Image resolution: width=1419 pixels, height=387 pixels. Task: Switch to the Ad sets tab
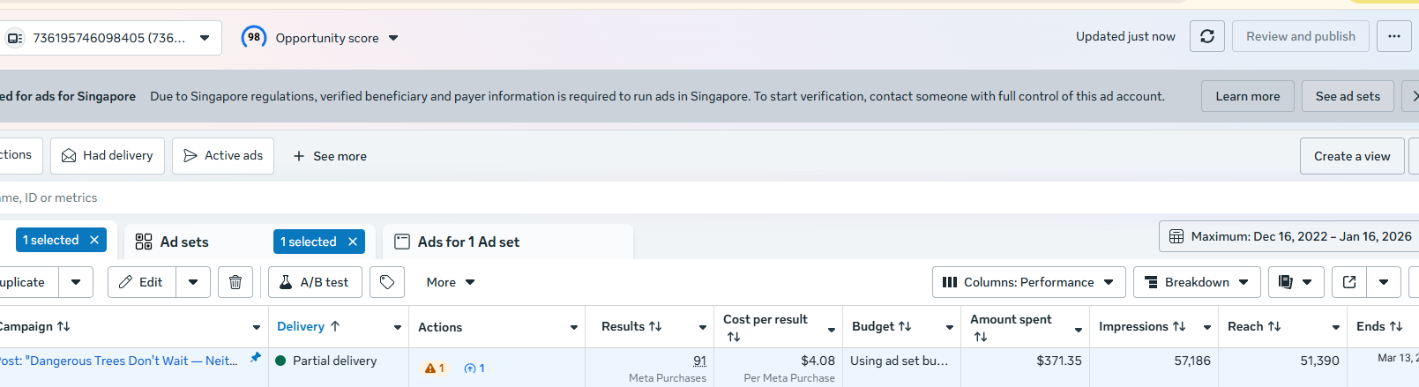(x=184, y=242)
